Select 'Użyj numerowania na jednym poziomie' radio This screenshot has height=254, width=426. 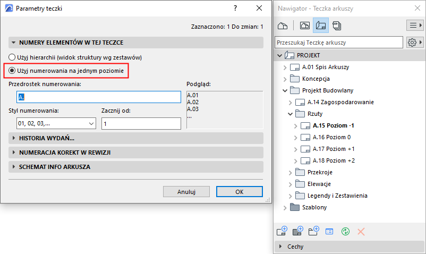(x=12, y=71)
